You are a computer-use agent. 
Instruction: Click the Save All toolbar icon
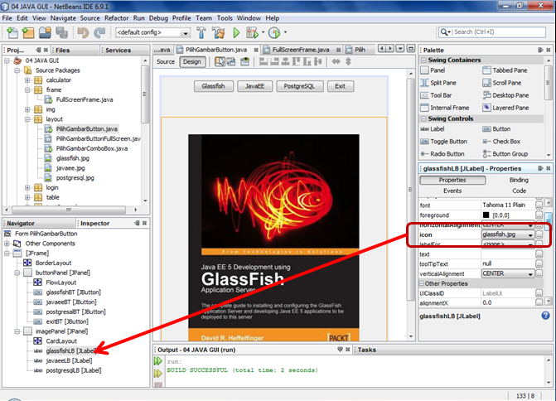[61, 32]
